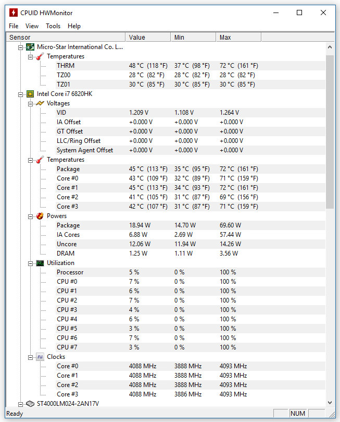The image size is (340, 422).
Task: Click the scrollbar down arrow
Action: [x=330, y=403]
